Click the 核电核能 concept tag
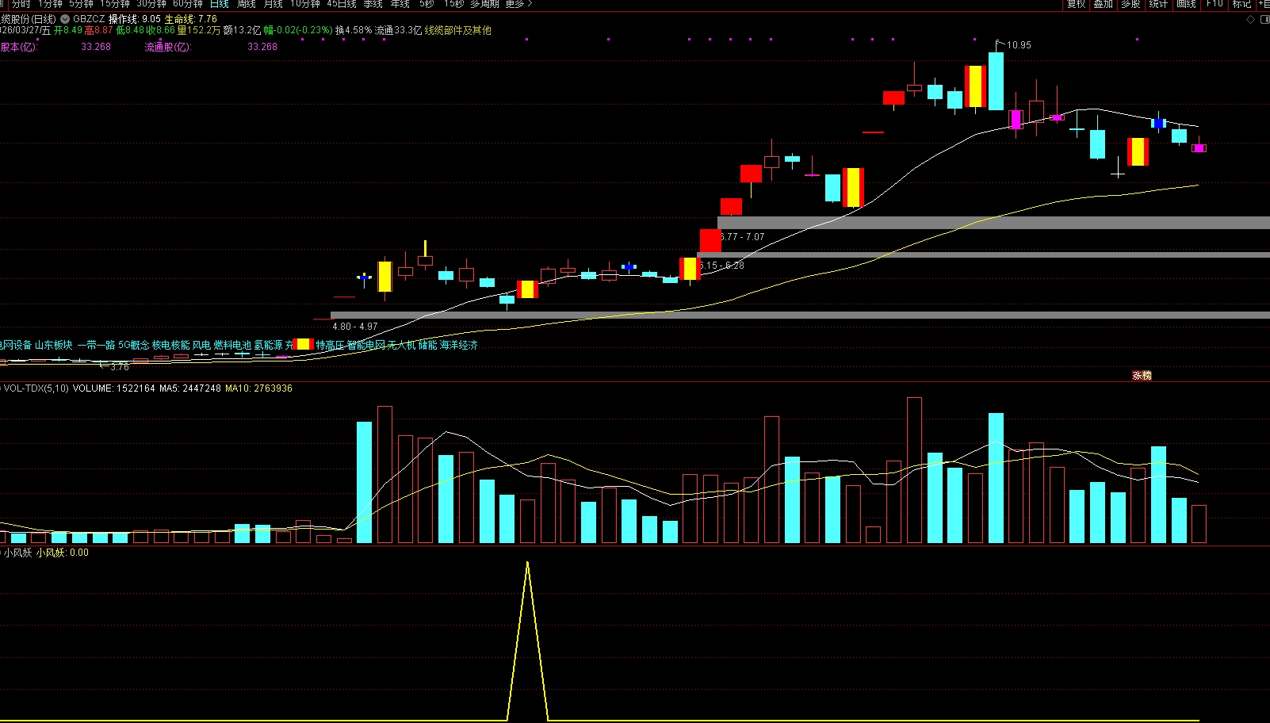 coord(171,346)
